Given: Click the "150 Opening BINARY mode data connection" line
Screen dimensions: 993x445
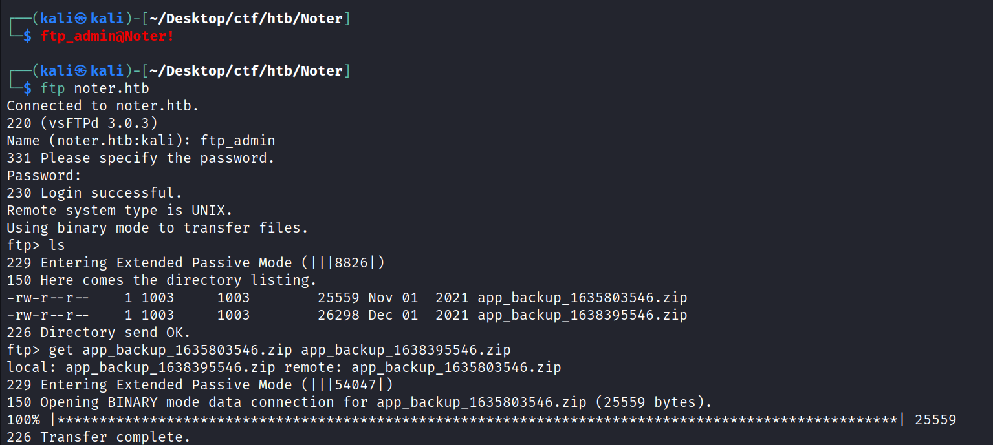Looking at the screenshot, I should [359, 402].
